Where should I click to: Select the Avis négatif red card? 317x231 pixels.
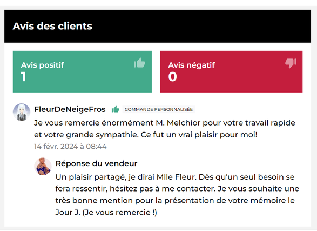pos(231,71)
